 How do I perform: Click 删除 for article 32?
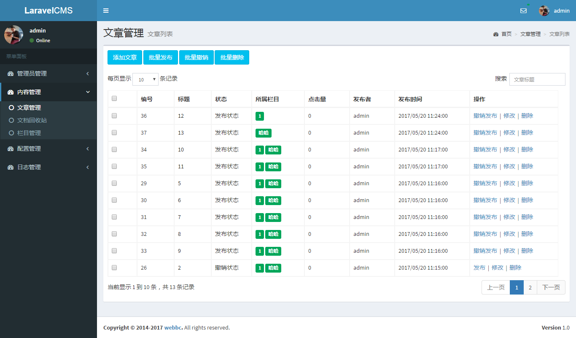[x=527, y=234]
